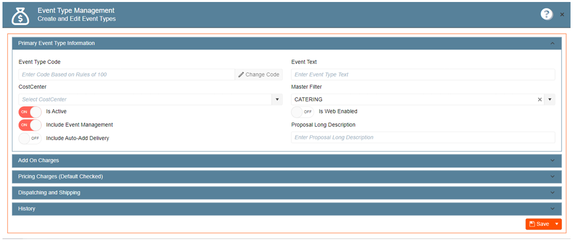Image resolution: width=575 pixels, height=241 pixels.
Task: Click the Change Code pencil button
Action: (x=258, y=75)
